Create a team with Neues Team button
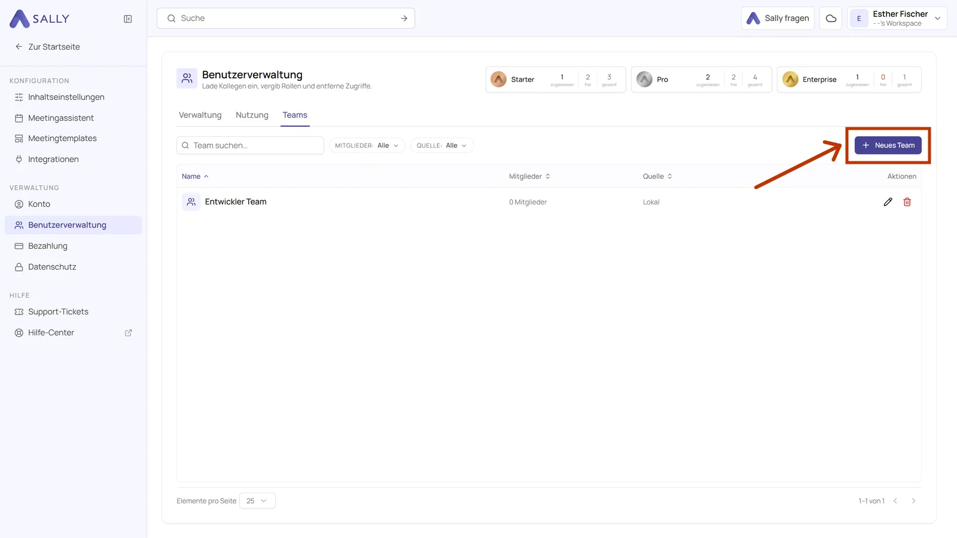Image resolution: width=957 pixels, height=538 pixels. (x=888, y=145)
